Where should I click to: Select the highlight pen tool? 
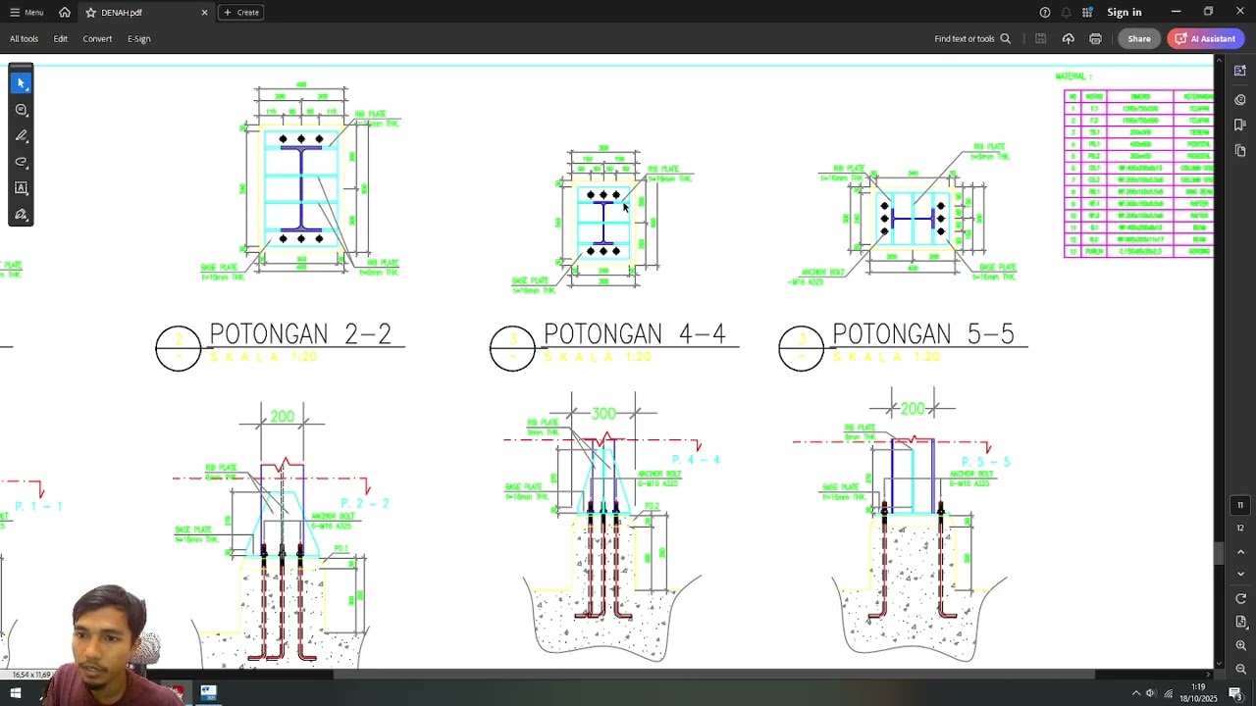21,136
